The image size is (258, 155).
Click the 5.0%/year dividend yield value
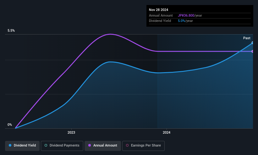tap(185, 21)
